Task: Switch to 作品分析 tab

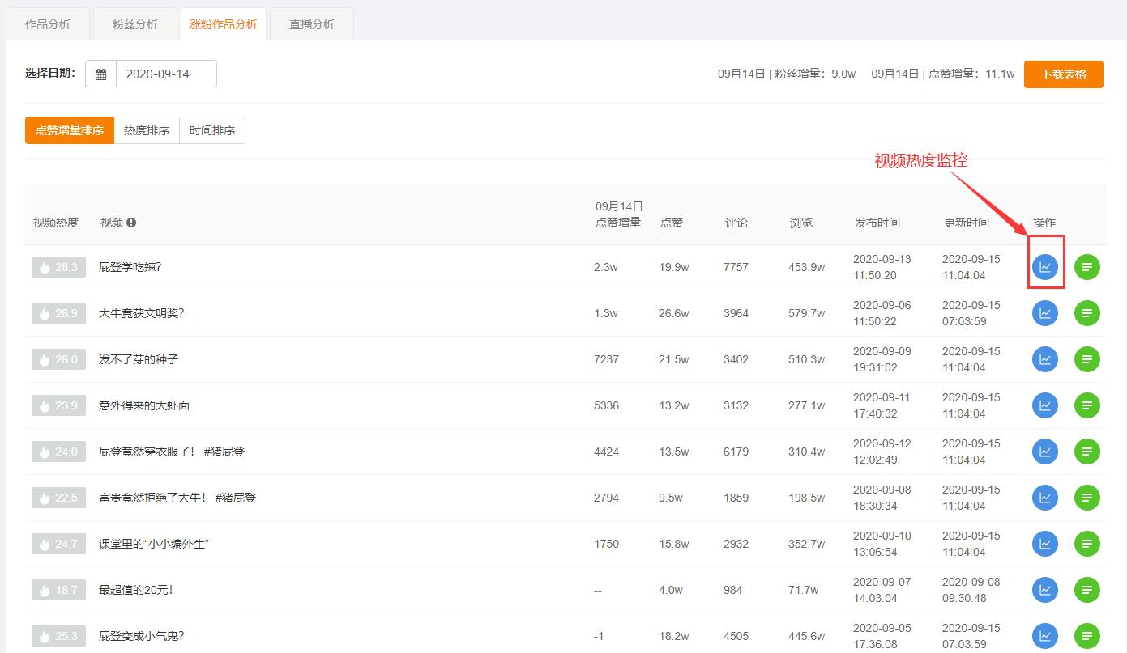Action: 48,24
